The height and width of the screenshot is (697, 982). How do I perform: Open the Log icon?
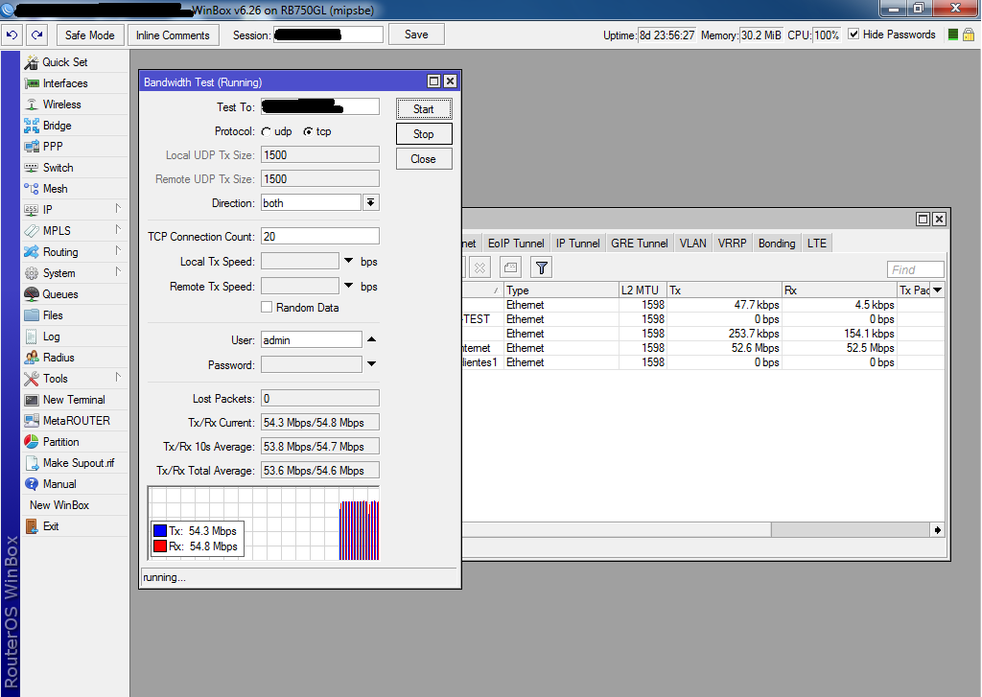tap(32, 337)
